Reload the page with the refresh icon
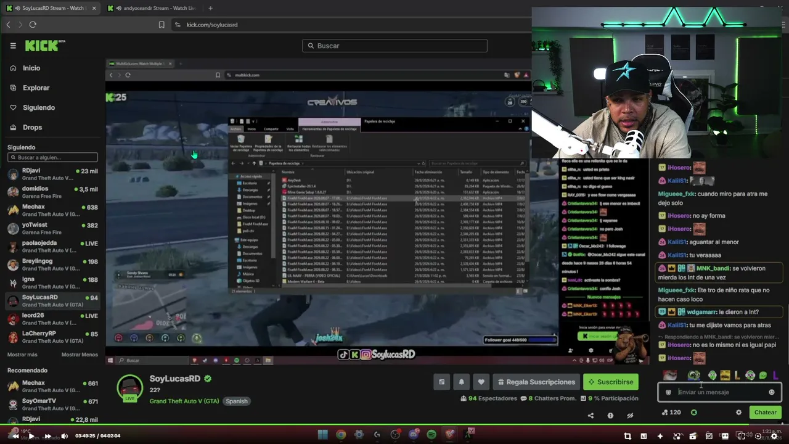 [33, 25]
